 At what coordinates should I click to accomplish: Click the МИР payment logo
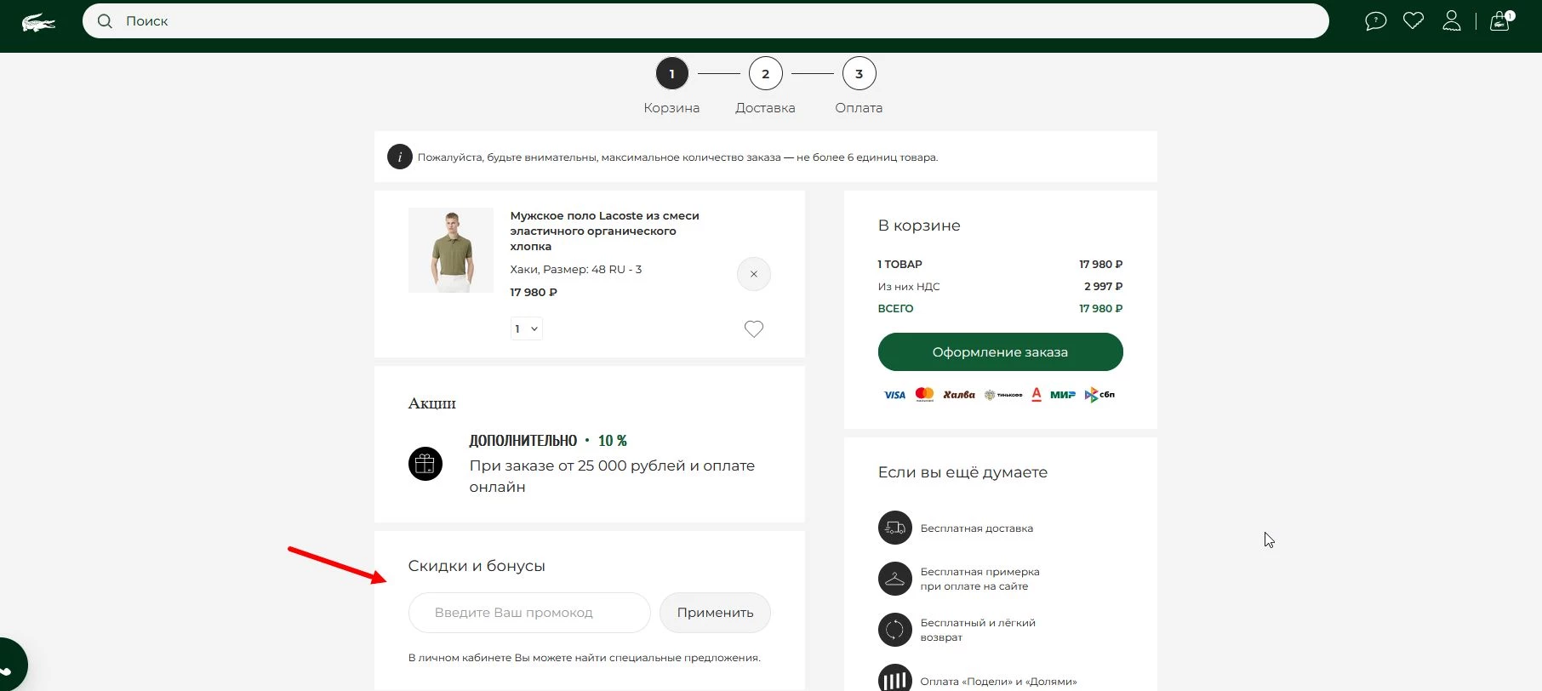click(x=1063, y=395)
